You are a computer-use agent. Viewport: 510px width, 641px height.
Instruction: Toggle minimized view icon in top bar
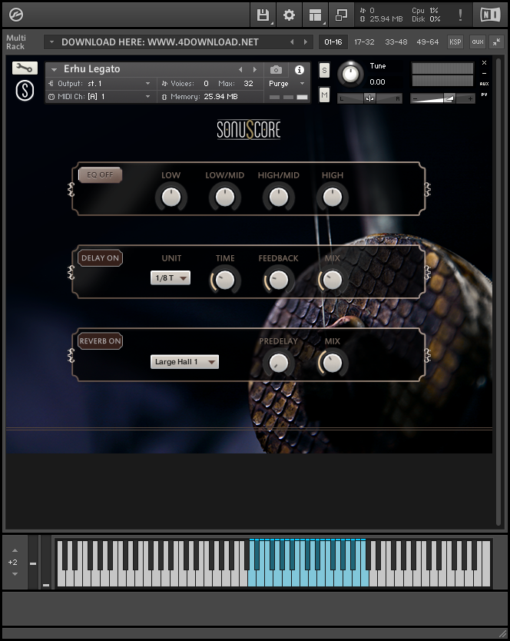point(341,15)
